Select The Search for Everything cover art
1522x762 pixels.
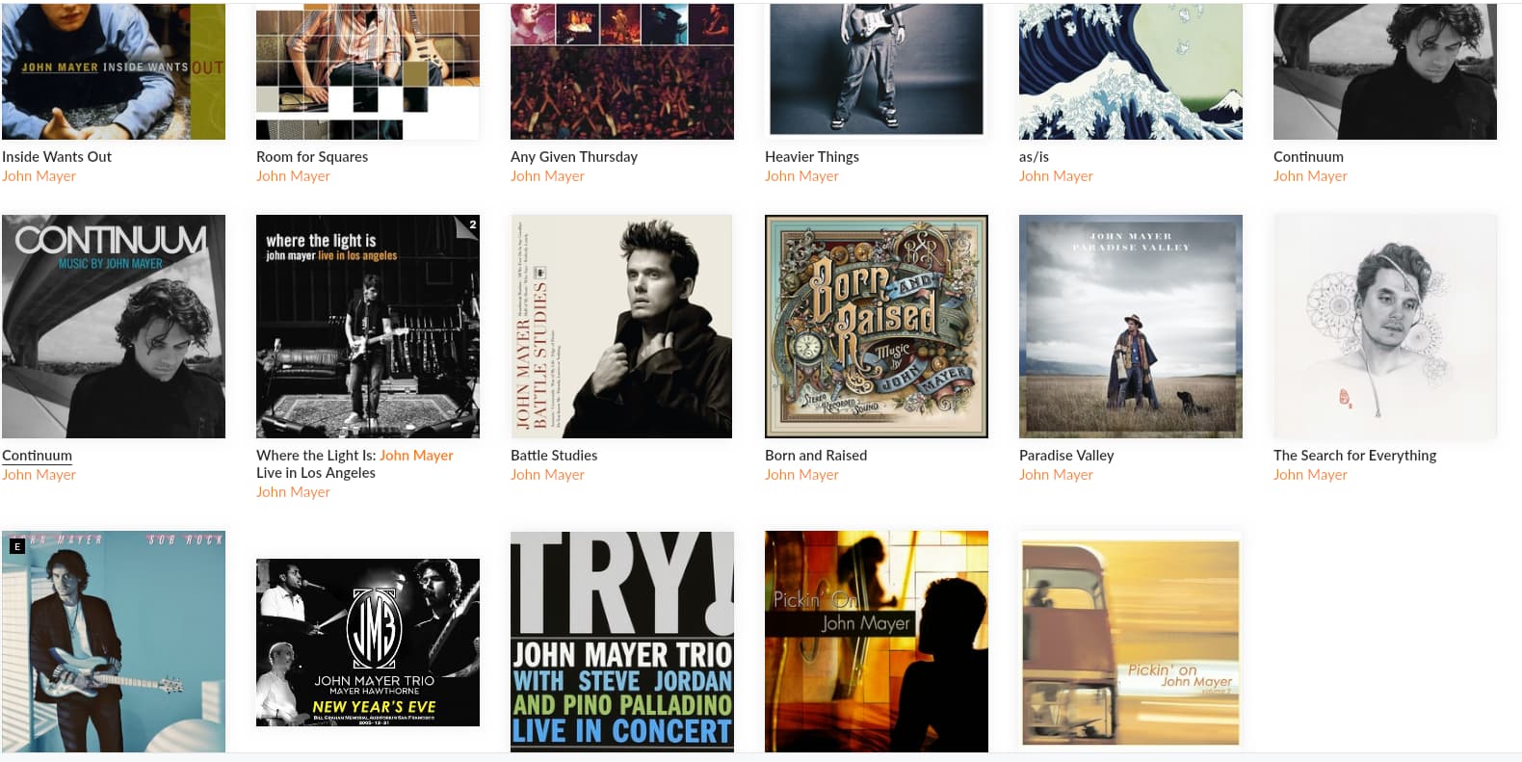coord(1385,327)
